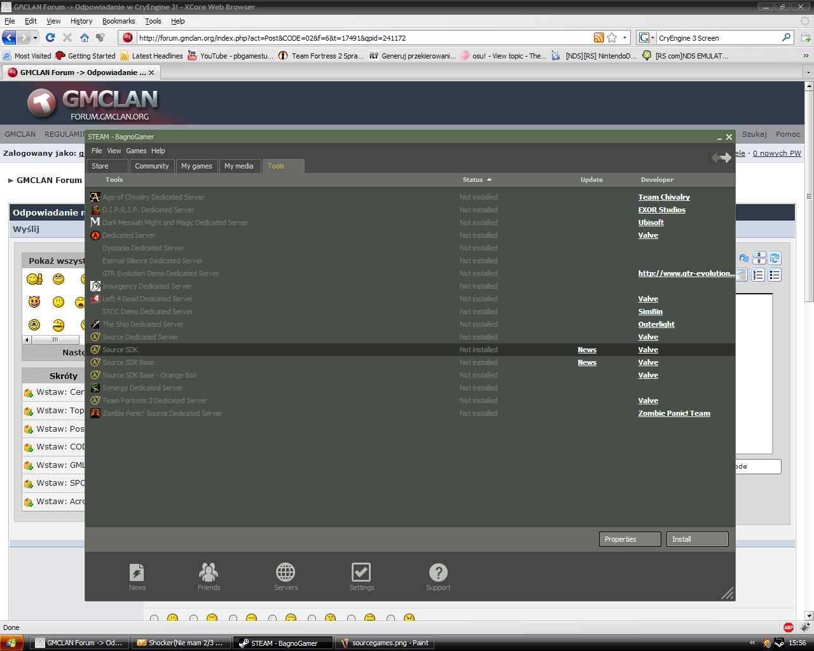
Task: Select the third emoticon radio button
Action: coord(233,619)
